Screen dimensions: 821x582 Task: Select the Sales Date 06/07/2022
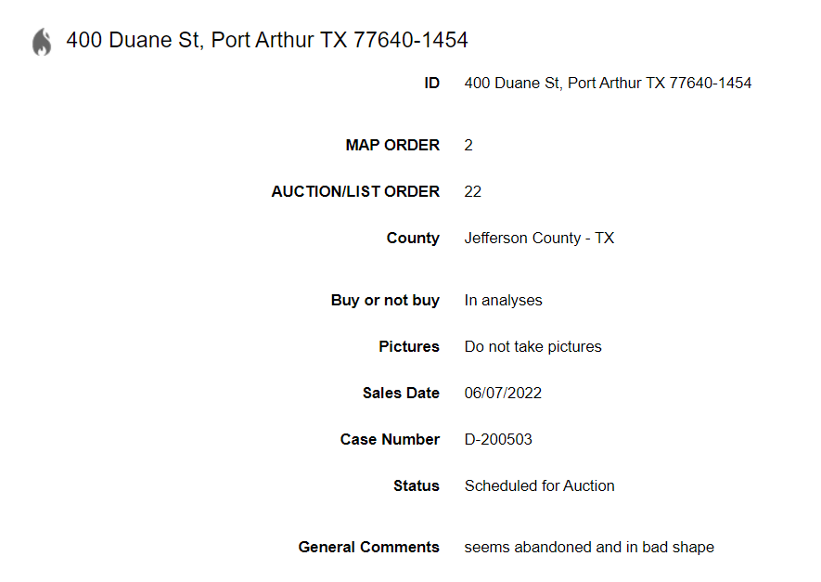(x=503, y=394)
